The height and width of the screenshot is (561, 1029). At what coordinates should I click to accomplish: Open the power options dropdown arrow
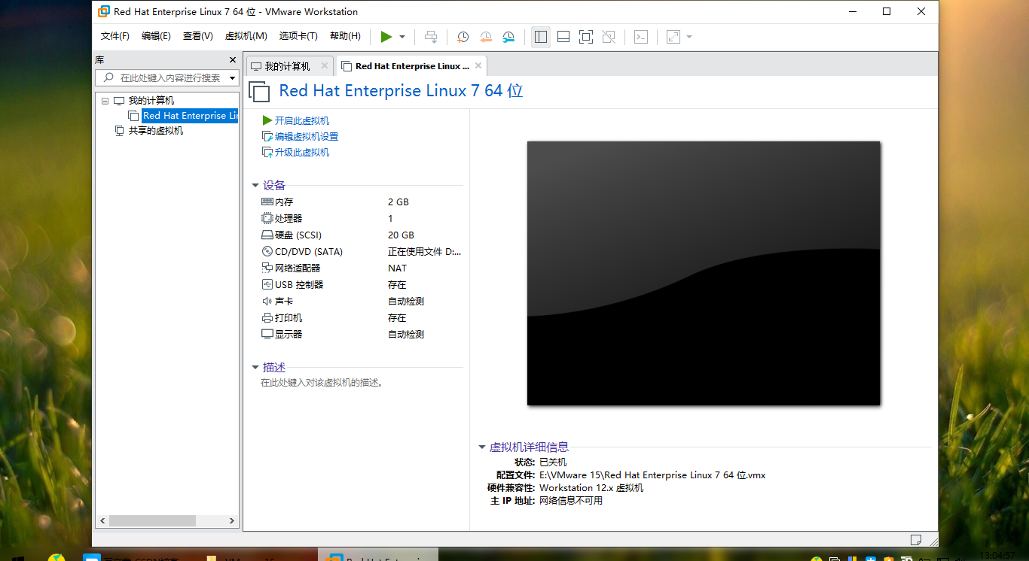[401, 36]
